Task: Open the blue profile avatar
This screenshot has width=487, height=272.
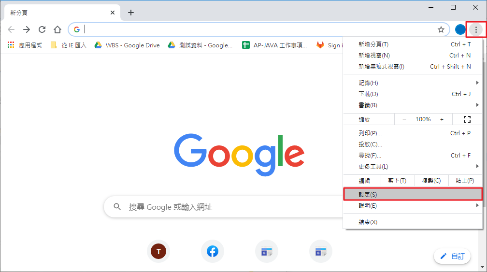Action: tap(460, 29)
